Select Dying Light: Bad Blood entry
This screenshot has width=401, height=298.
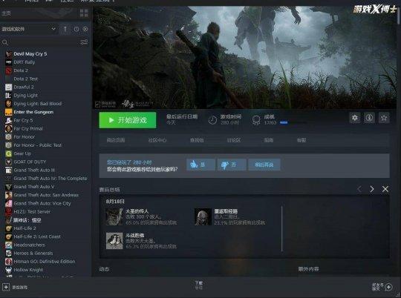(38, 104)
